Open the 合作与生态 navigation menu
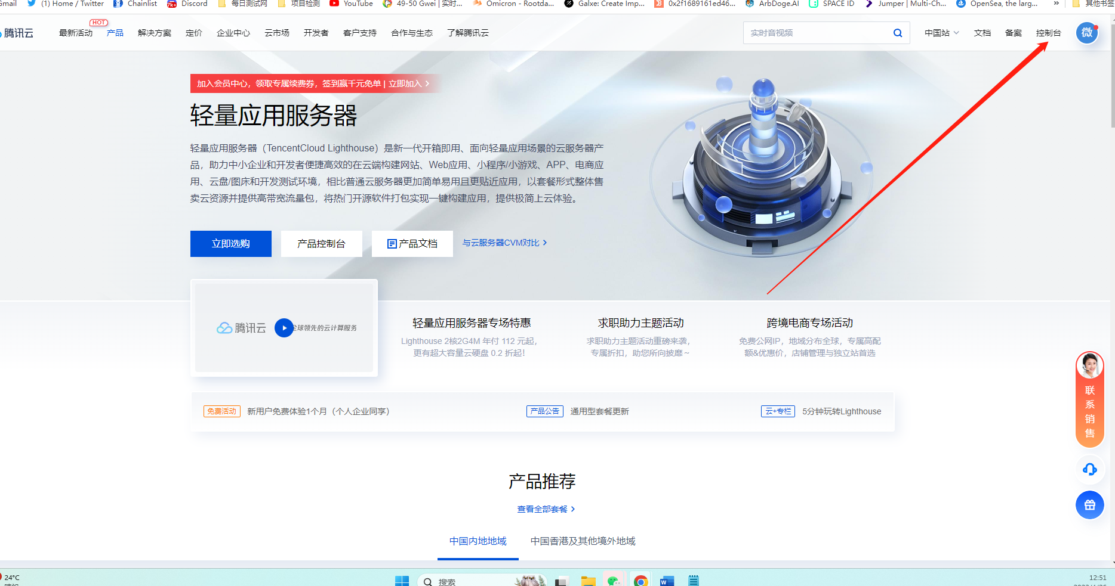The image size is (1115, 586). point(412,33)
